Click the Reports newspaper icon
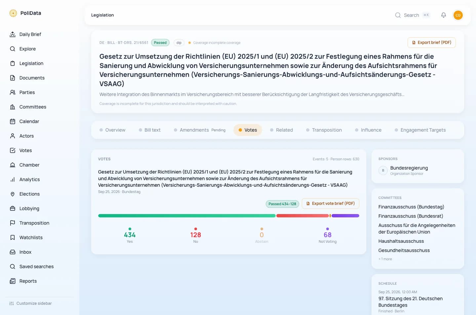Viewport: 476px width, 315px height. (x=13, y=281)
